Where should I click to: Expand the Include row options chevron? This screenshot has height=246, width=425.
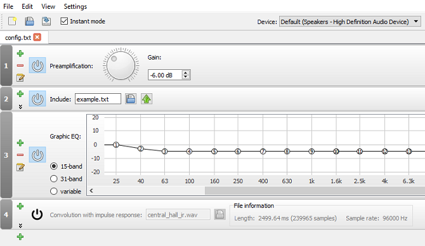tap(20, 107)
